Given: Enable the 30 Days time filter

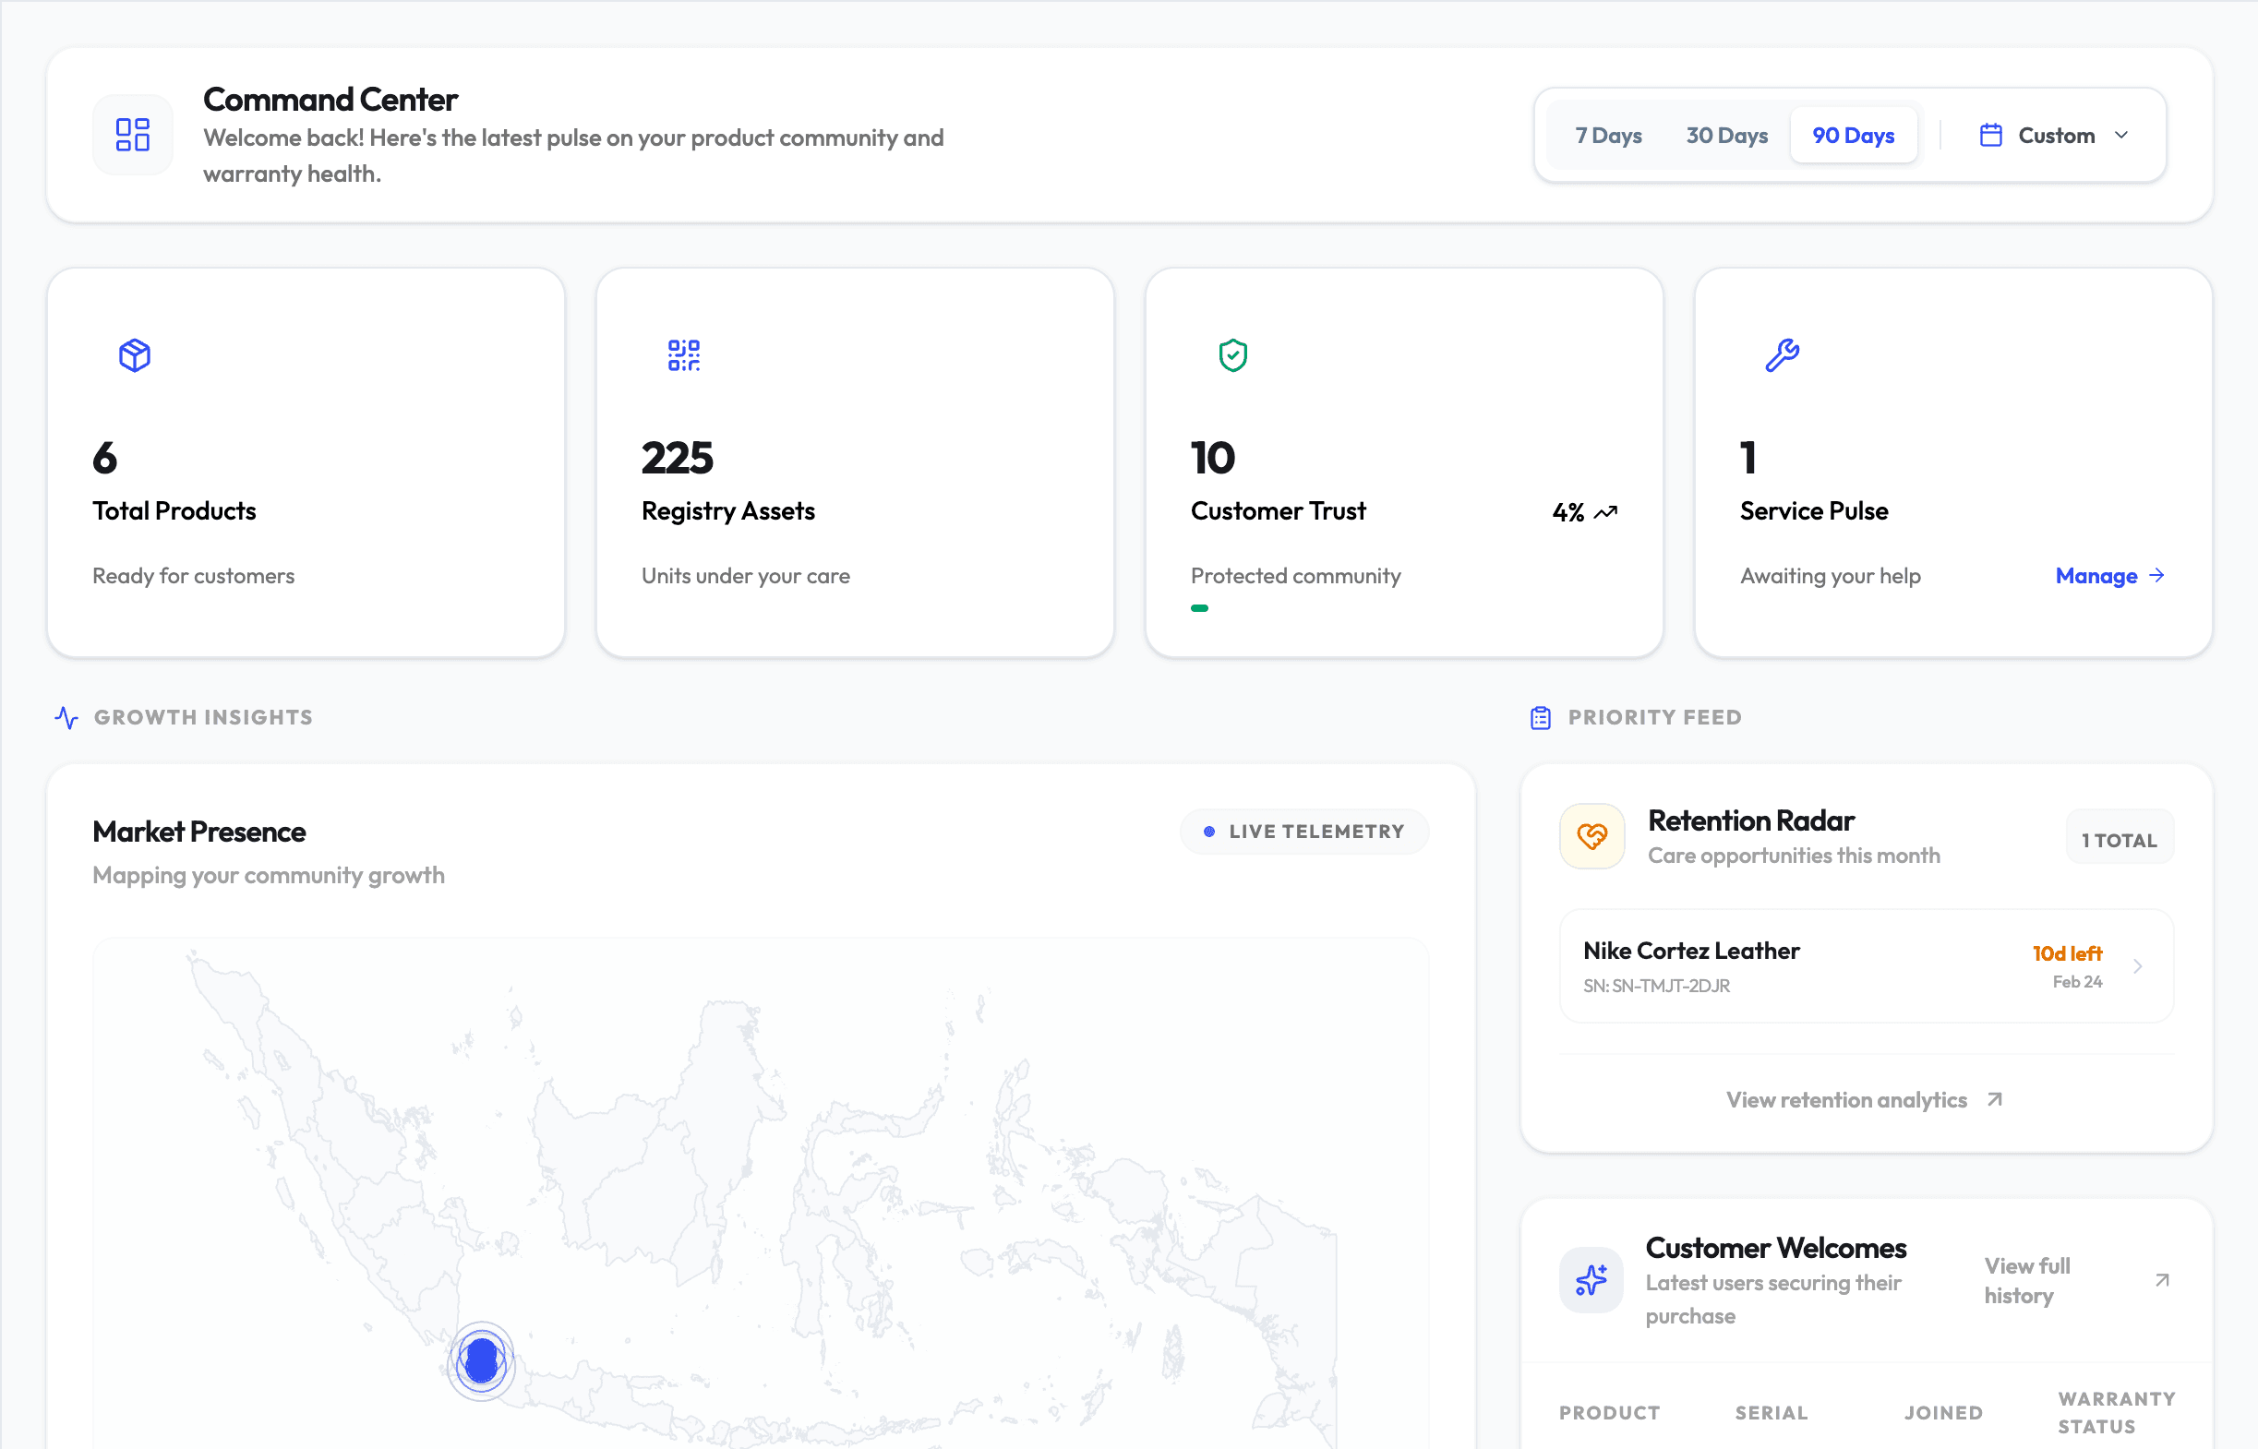Looking at the screenshot, I should (1725, 135).
